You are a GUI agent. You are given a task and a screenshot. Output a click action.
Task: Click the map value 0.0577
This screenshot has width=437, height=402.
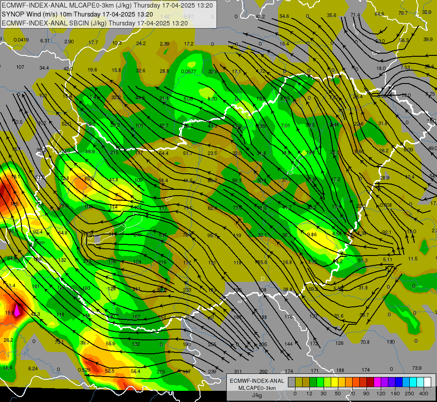[x=188, y=71]
